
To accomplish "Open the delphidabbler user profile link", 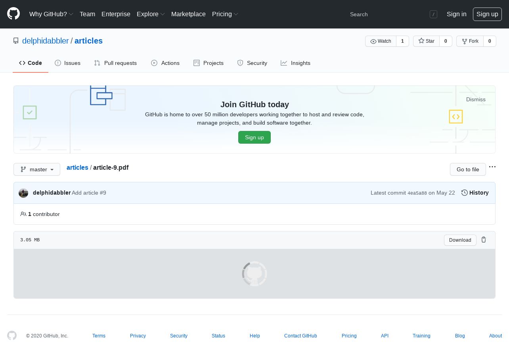I will (45, 41).
